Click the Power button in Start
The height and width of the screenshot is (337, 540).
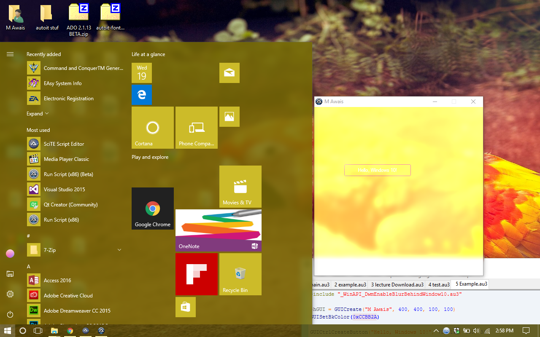[10, 314]
